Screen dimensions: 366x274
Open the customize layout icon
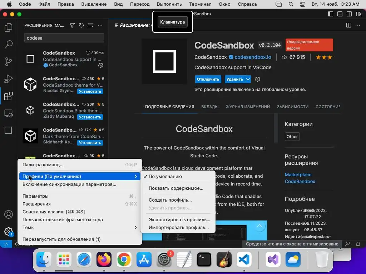point(359,14)
